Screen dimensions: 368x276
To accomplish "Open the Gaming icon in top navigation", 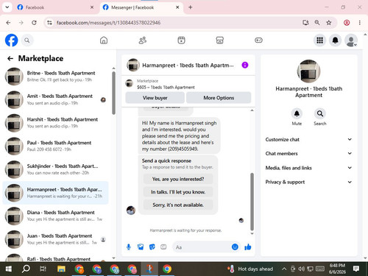I will pyautogui.click(x=258, y=40).
